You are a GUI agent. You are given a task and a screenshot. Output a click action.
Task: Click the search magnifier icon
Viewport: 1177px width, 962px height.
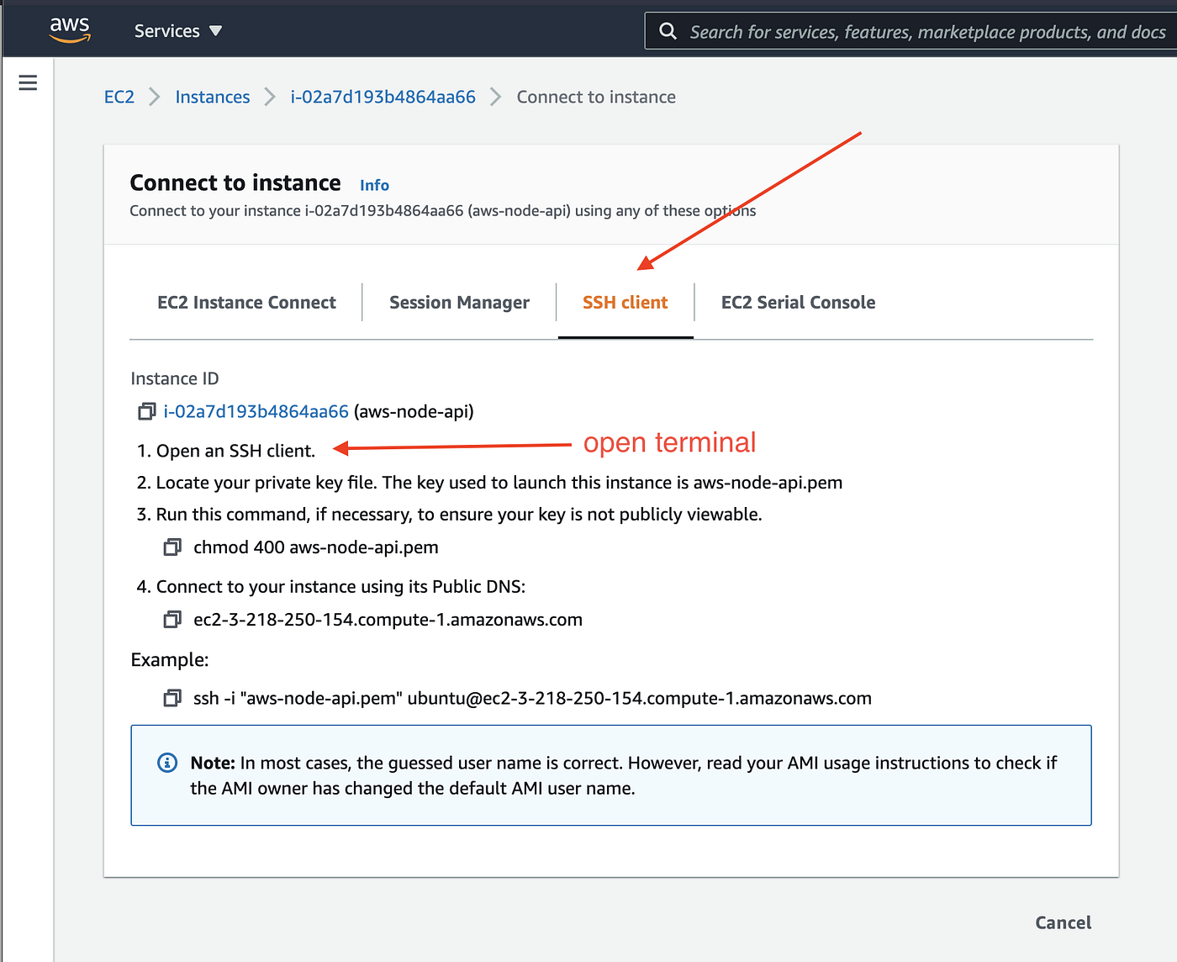pyautogui.click(x=667, y=31)
